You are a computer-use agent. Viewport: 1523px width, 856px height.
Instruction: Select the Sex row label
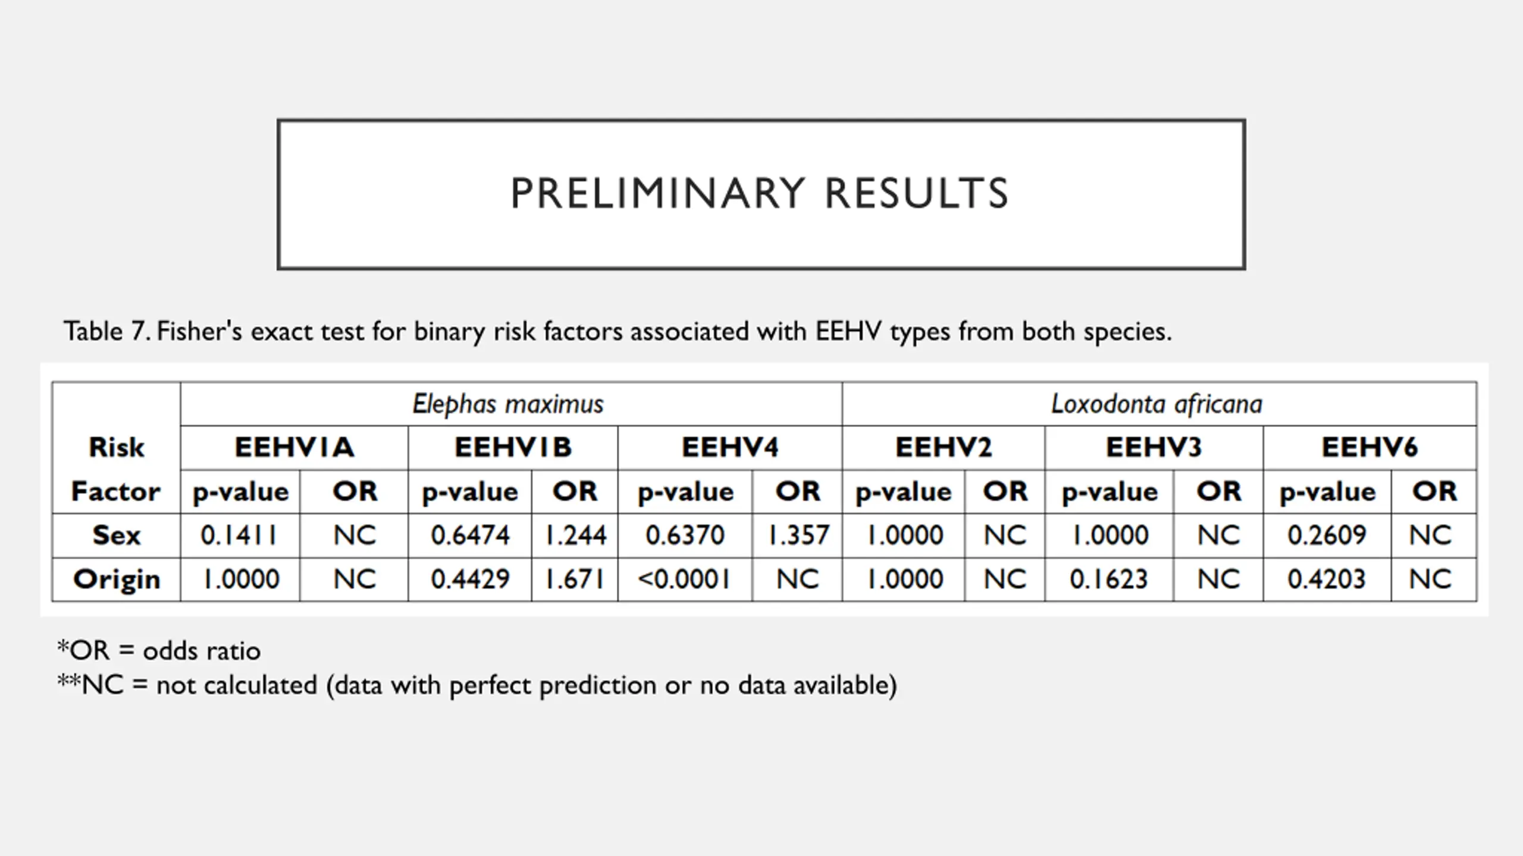coord(117,536)
